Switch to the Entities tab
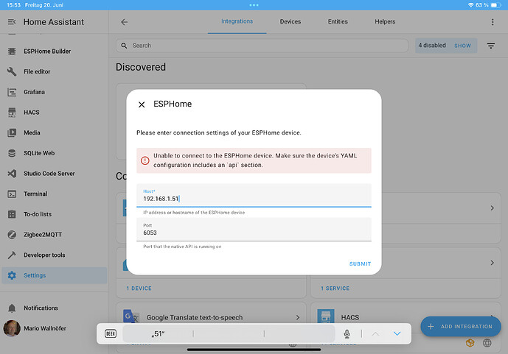Screen dimensions: 508x354 coord(338,21)
